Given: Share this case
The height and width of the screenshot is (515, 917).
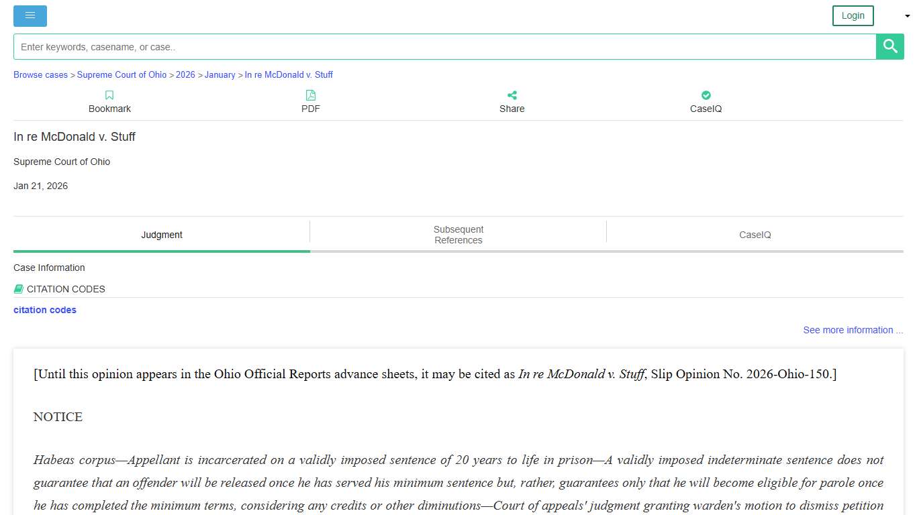Looking at the screenshot, I should point(512,101).
